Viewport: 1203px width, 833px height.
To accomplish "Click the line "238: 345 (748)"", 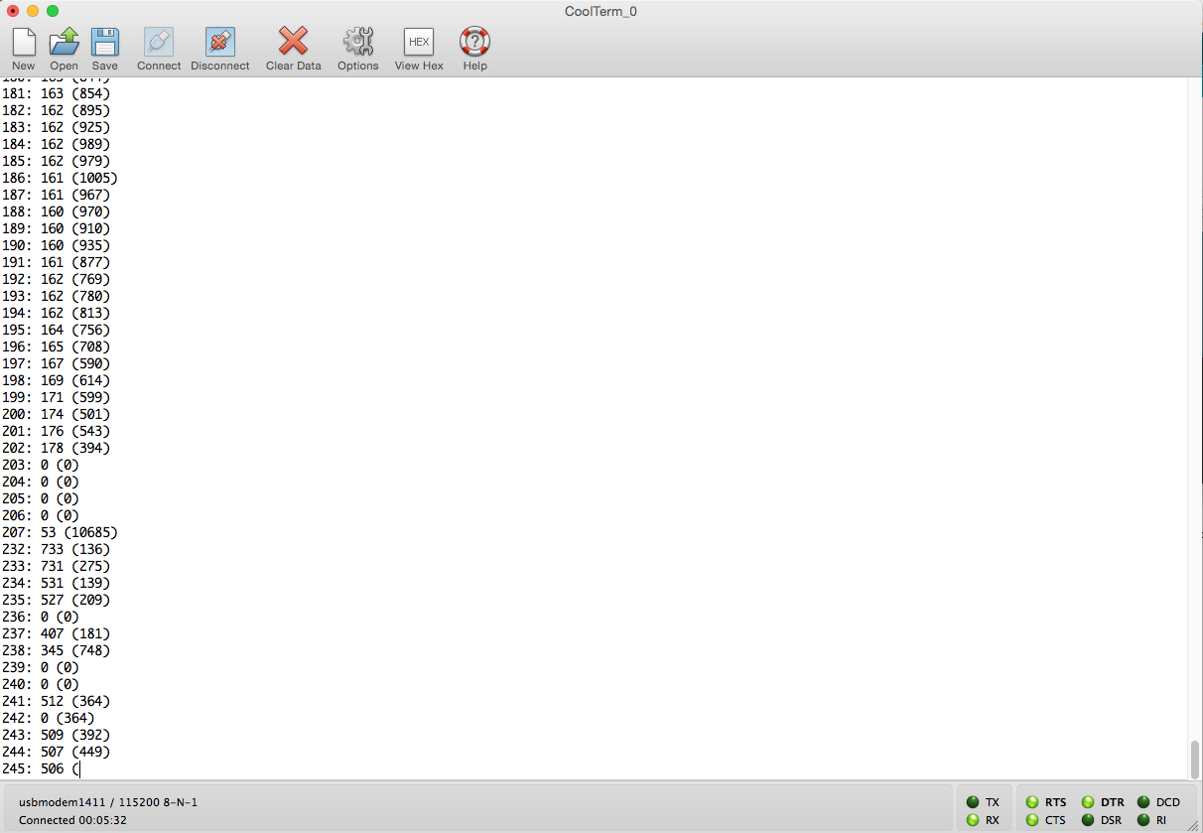I will 56,650.
